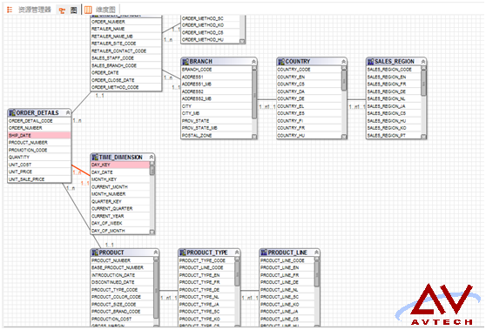The image size is (486, 330).
Task: Select the SALES_STAFF_CODE field
Action: (x=125, y=58)
